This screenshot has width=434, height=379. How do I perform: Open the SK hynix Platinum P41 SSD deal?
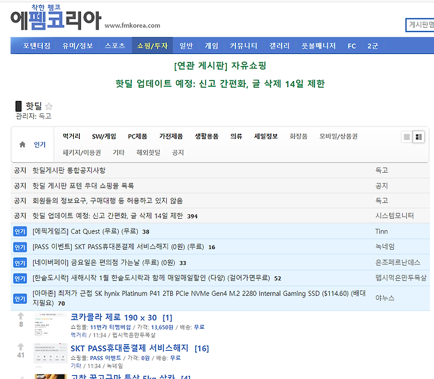coord(198,293)
